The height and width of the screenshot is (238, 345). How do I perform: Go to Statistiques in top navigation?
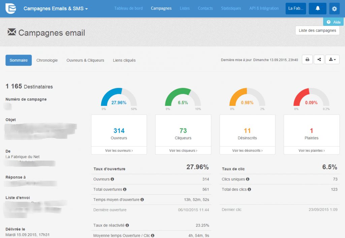click(231, 8)
